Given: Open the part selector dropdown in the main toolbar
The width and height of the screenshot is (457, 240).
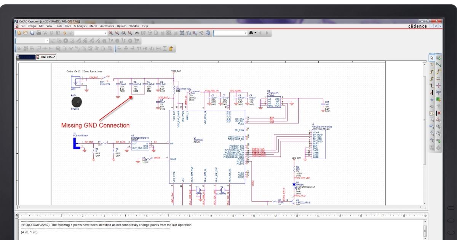Looking at the screenshot, I should click(106, 33).
